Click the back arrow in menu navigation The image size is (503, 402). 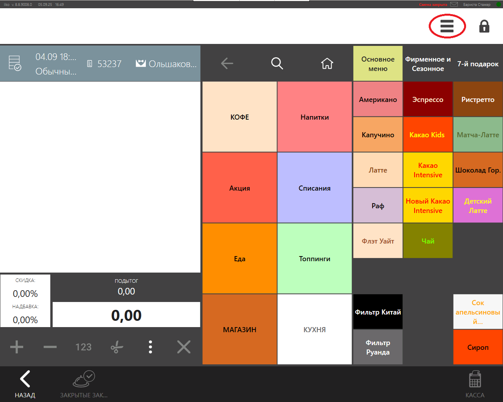(x=227, y=64)
